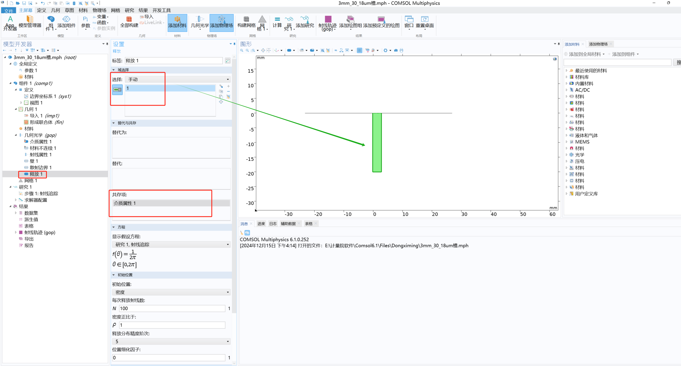
Task: Click the print icon in graphics toolbar
Action: click(x=401, y=51)
